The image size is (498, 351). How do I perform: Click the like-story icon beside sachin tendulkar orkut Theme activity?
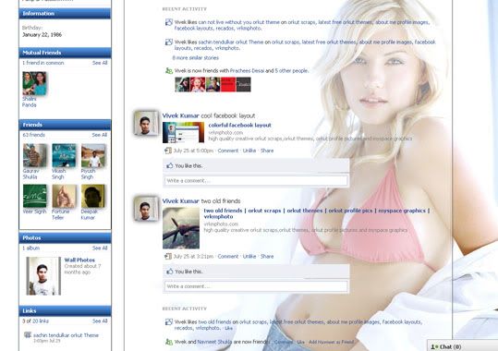[x=169, y=42]
